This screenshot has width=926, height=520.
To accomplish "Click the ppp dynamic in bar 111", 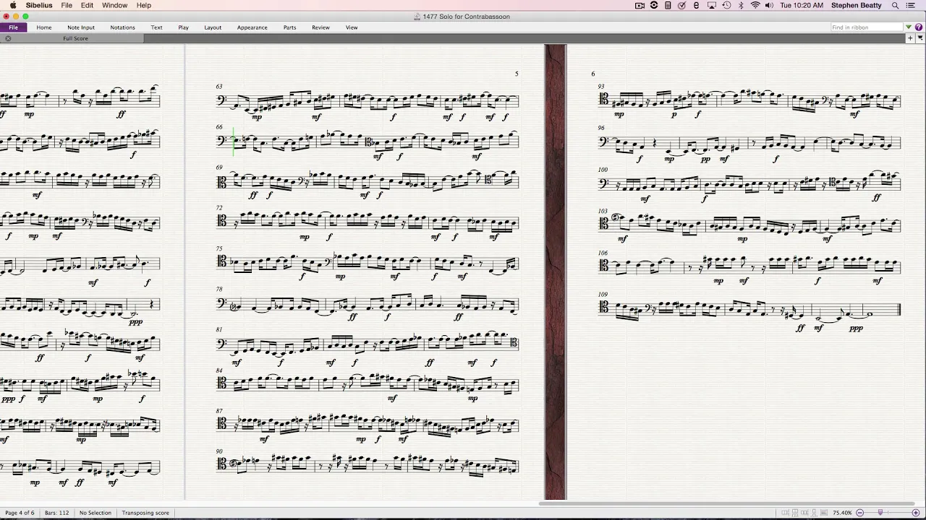I will click(856, 329).
